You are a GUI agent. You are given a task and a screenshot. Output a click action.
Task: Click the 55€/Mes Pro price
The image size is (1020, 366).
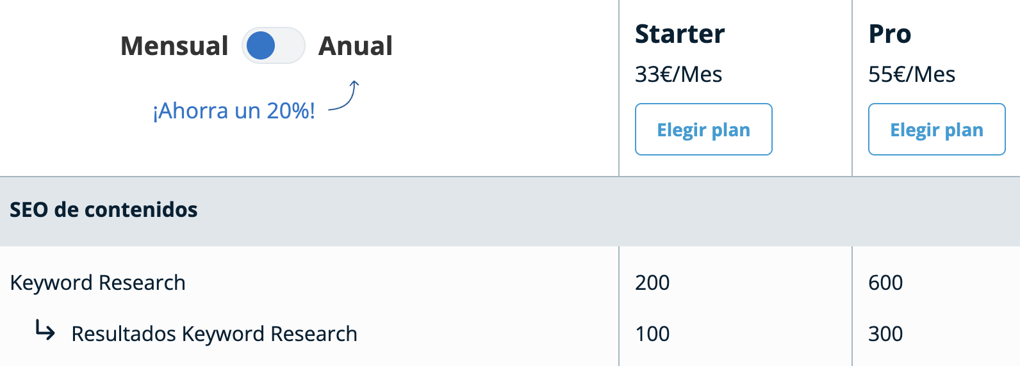912,74
